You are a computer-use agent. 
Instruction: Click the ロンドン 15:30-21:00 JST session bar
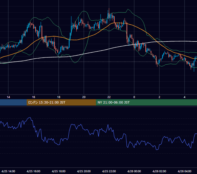(x=61, y=102)
